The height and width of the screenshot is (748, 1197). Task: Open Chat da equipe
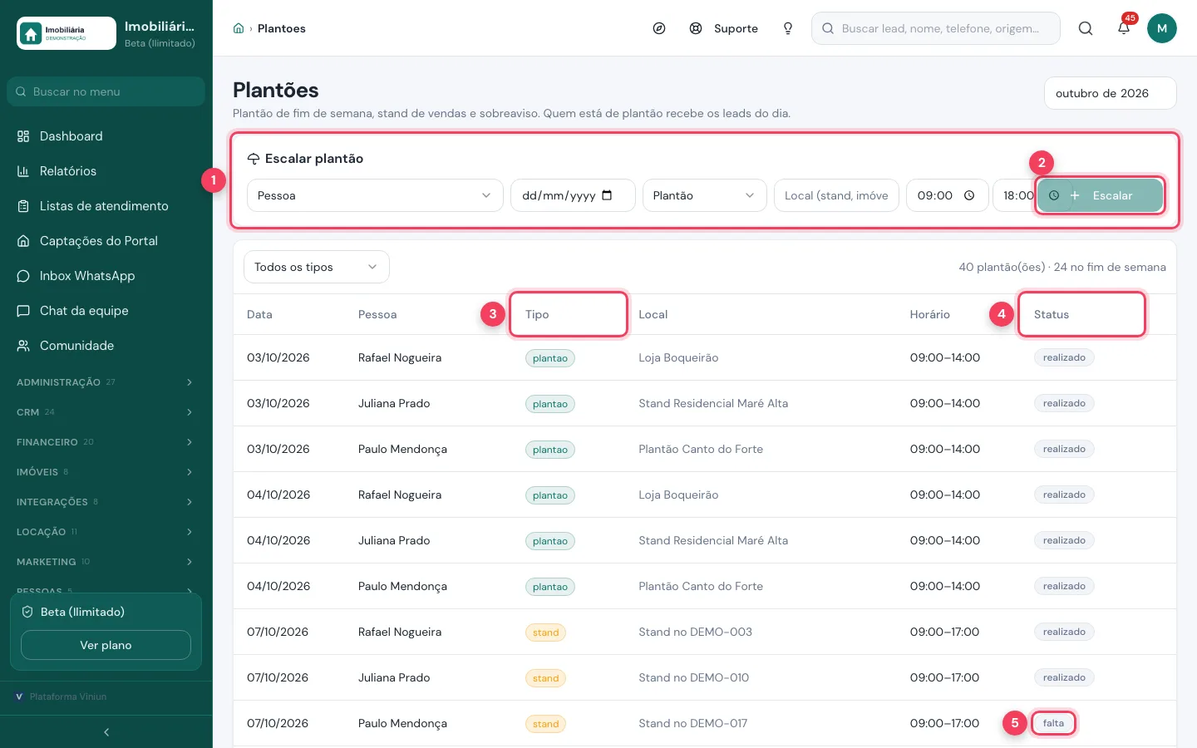(x=106, y=311)
